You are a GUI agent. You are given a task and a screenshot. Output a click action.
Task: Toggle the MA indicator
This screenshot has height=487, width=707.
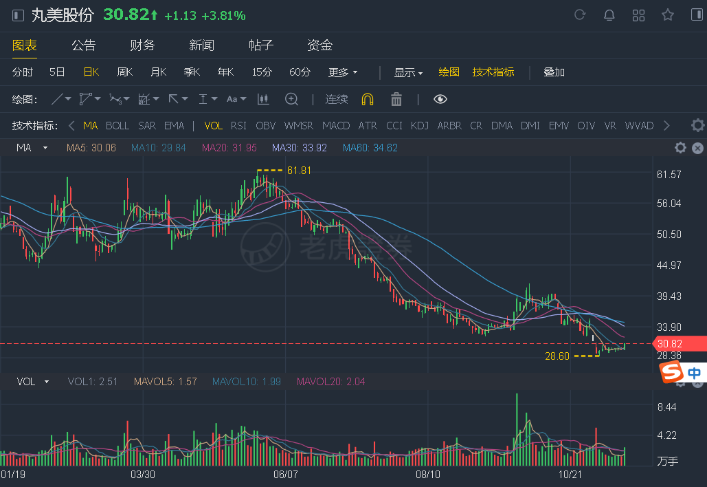pos(90,125)
